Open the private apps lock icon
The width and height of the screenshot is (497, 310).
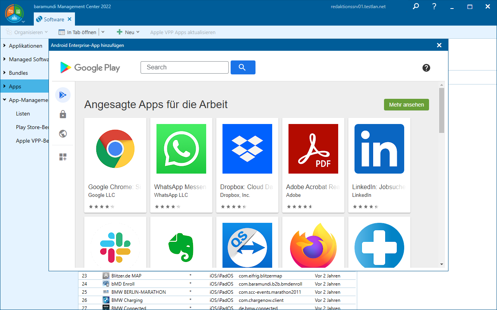coord(63,114)
